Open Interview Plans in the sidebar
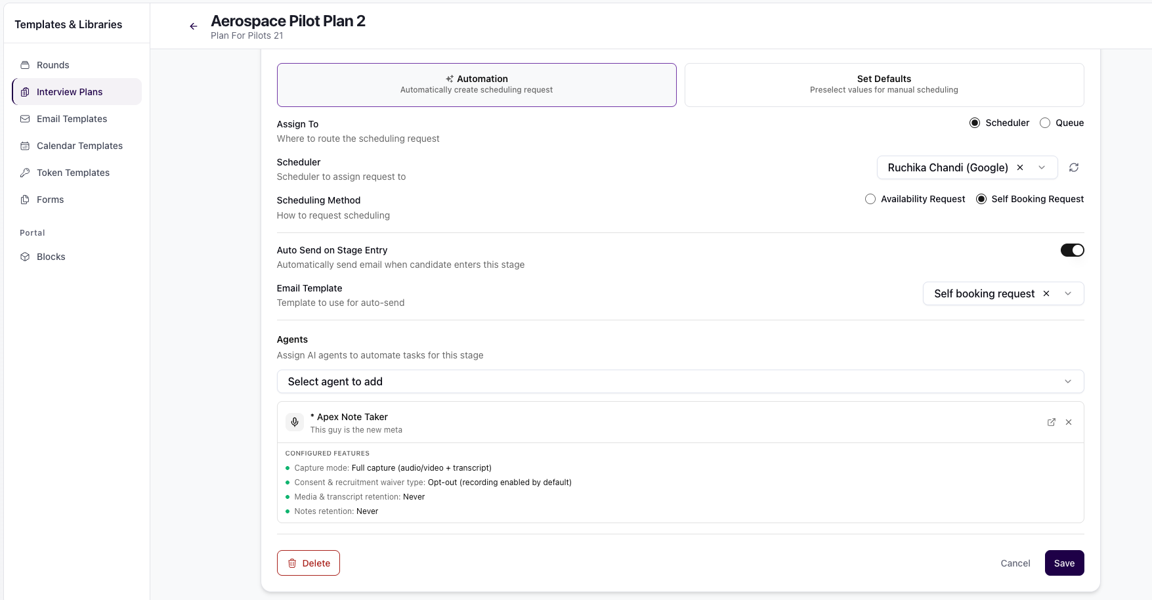1152x600 pixels. point(77,92)
